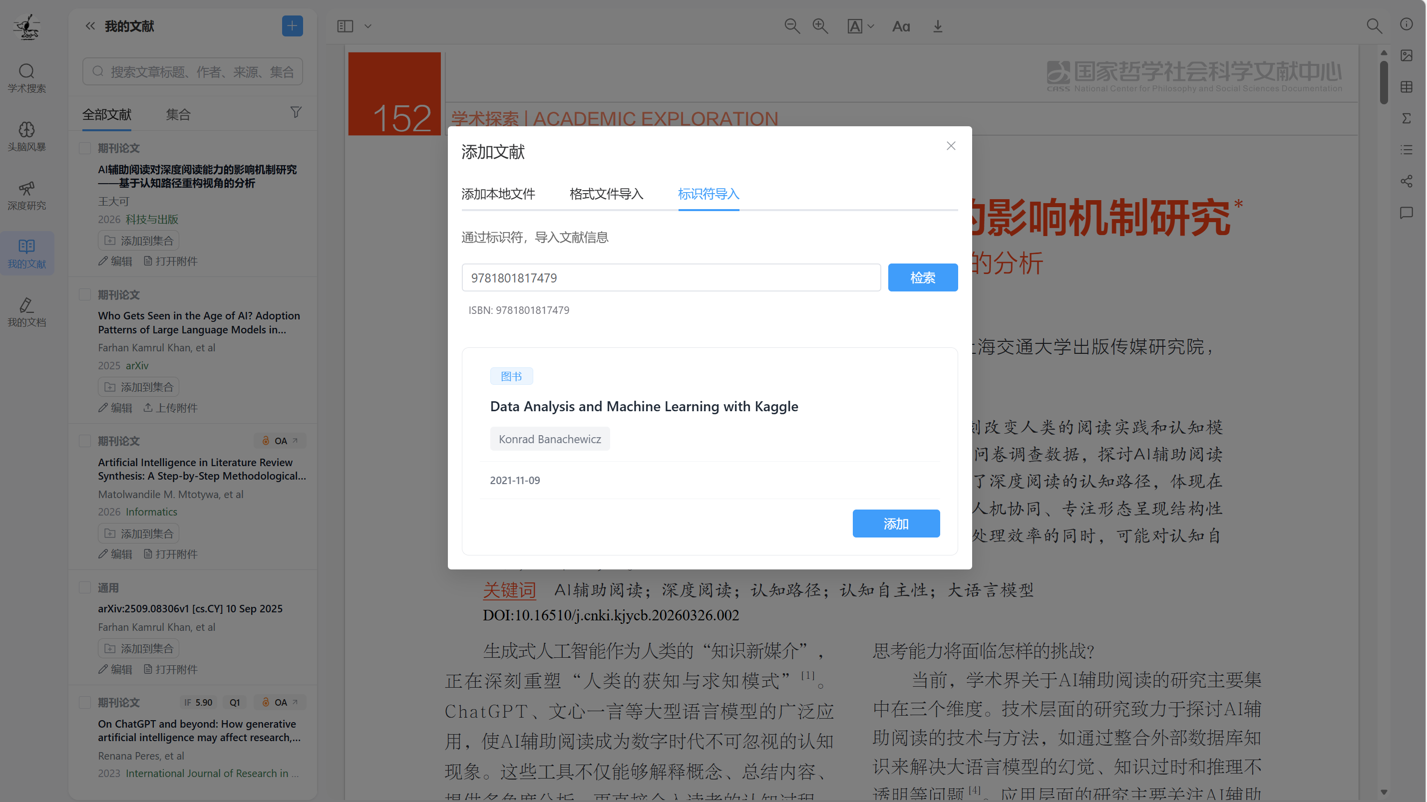Open the 科技与出版 journal link
Image resolution: width=1427 pixels, height=802 pixels.
[x=152, y=219]
